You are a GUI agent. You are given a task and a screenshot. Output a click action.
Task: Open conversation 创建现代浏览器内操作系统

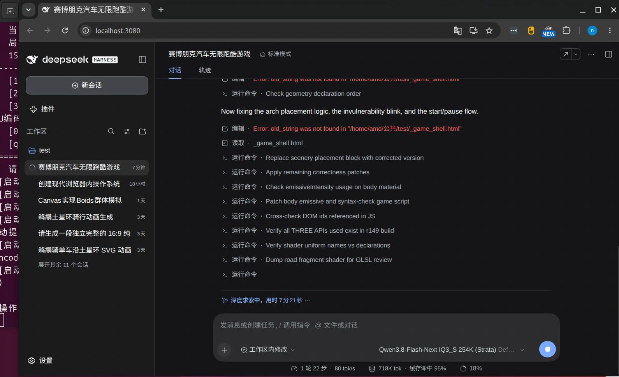coord(87,184)
